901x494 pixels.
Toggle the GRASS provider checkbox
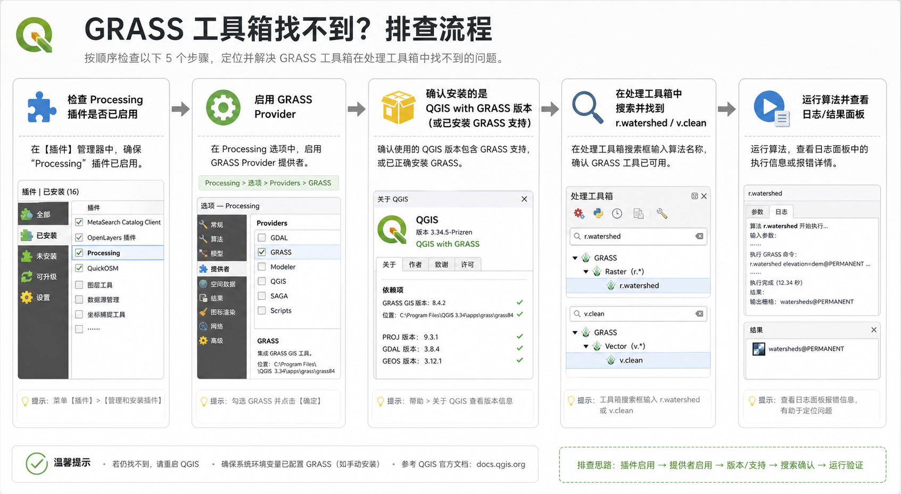(x=261, y=252)
